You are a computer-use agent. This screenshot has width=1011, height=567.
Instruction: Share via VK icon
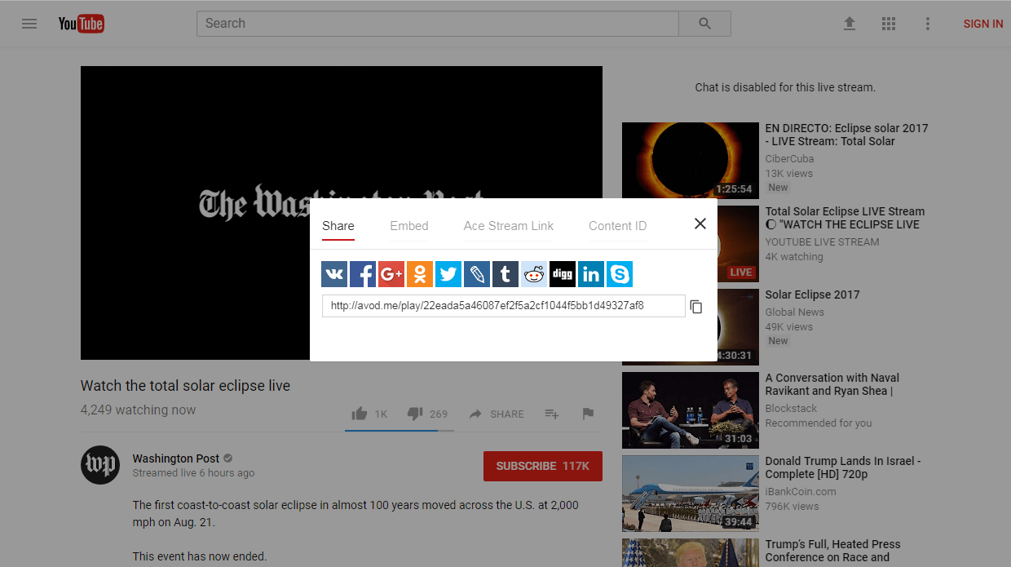334,274
